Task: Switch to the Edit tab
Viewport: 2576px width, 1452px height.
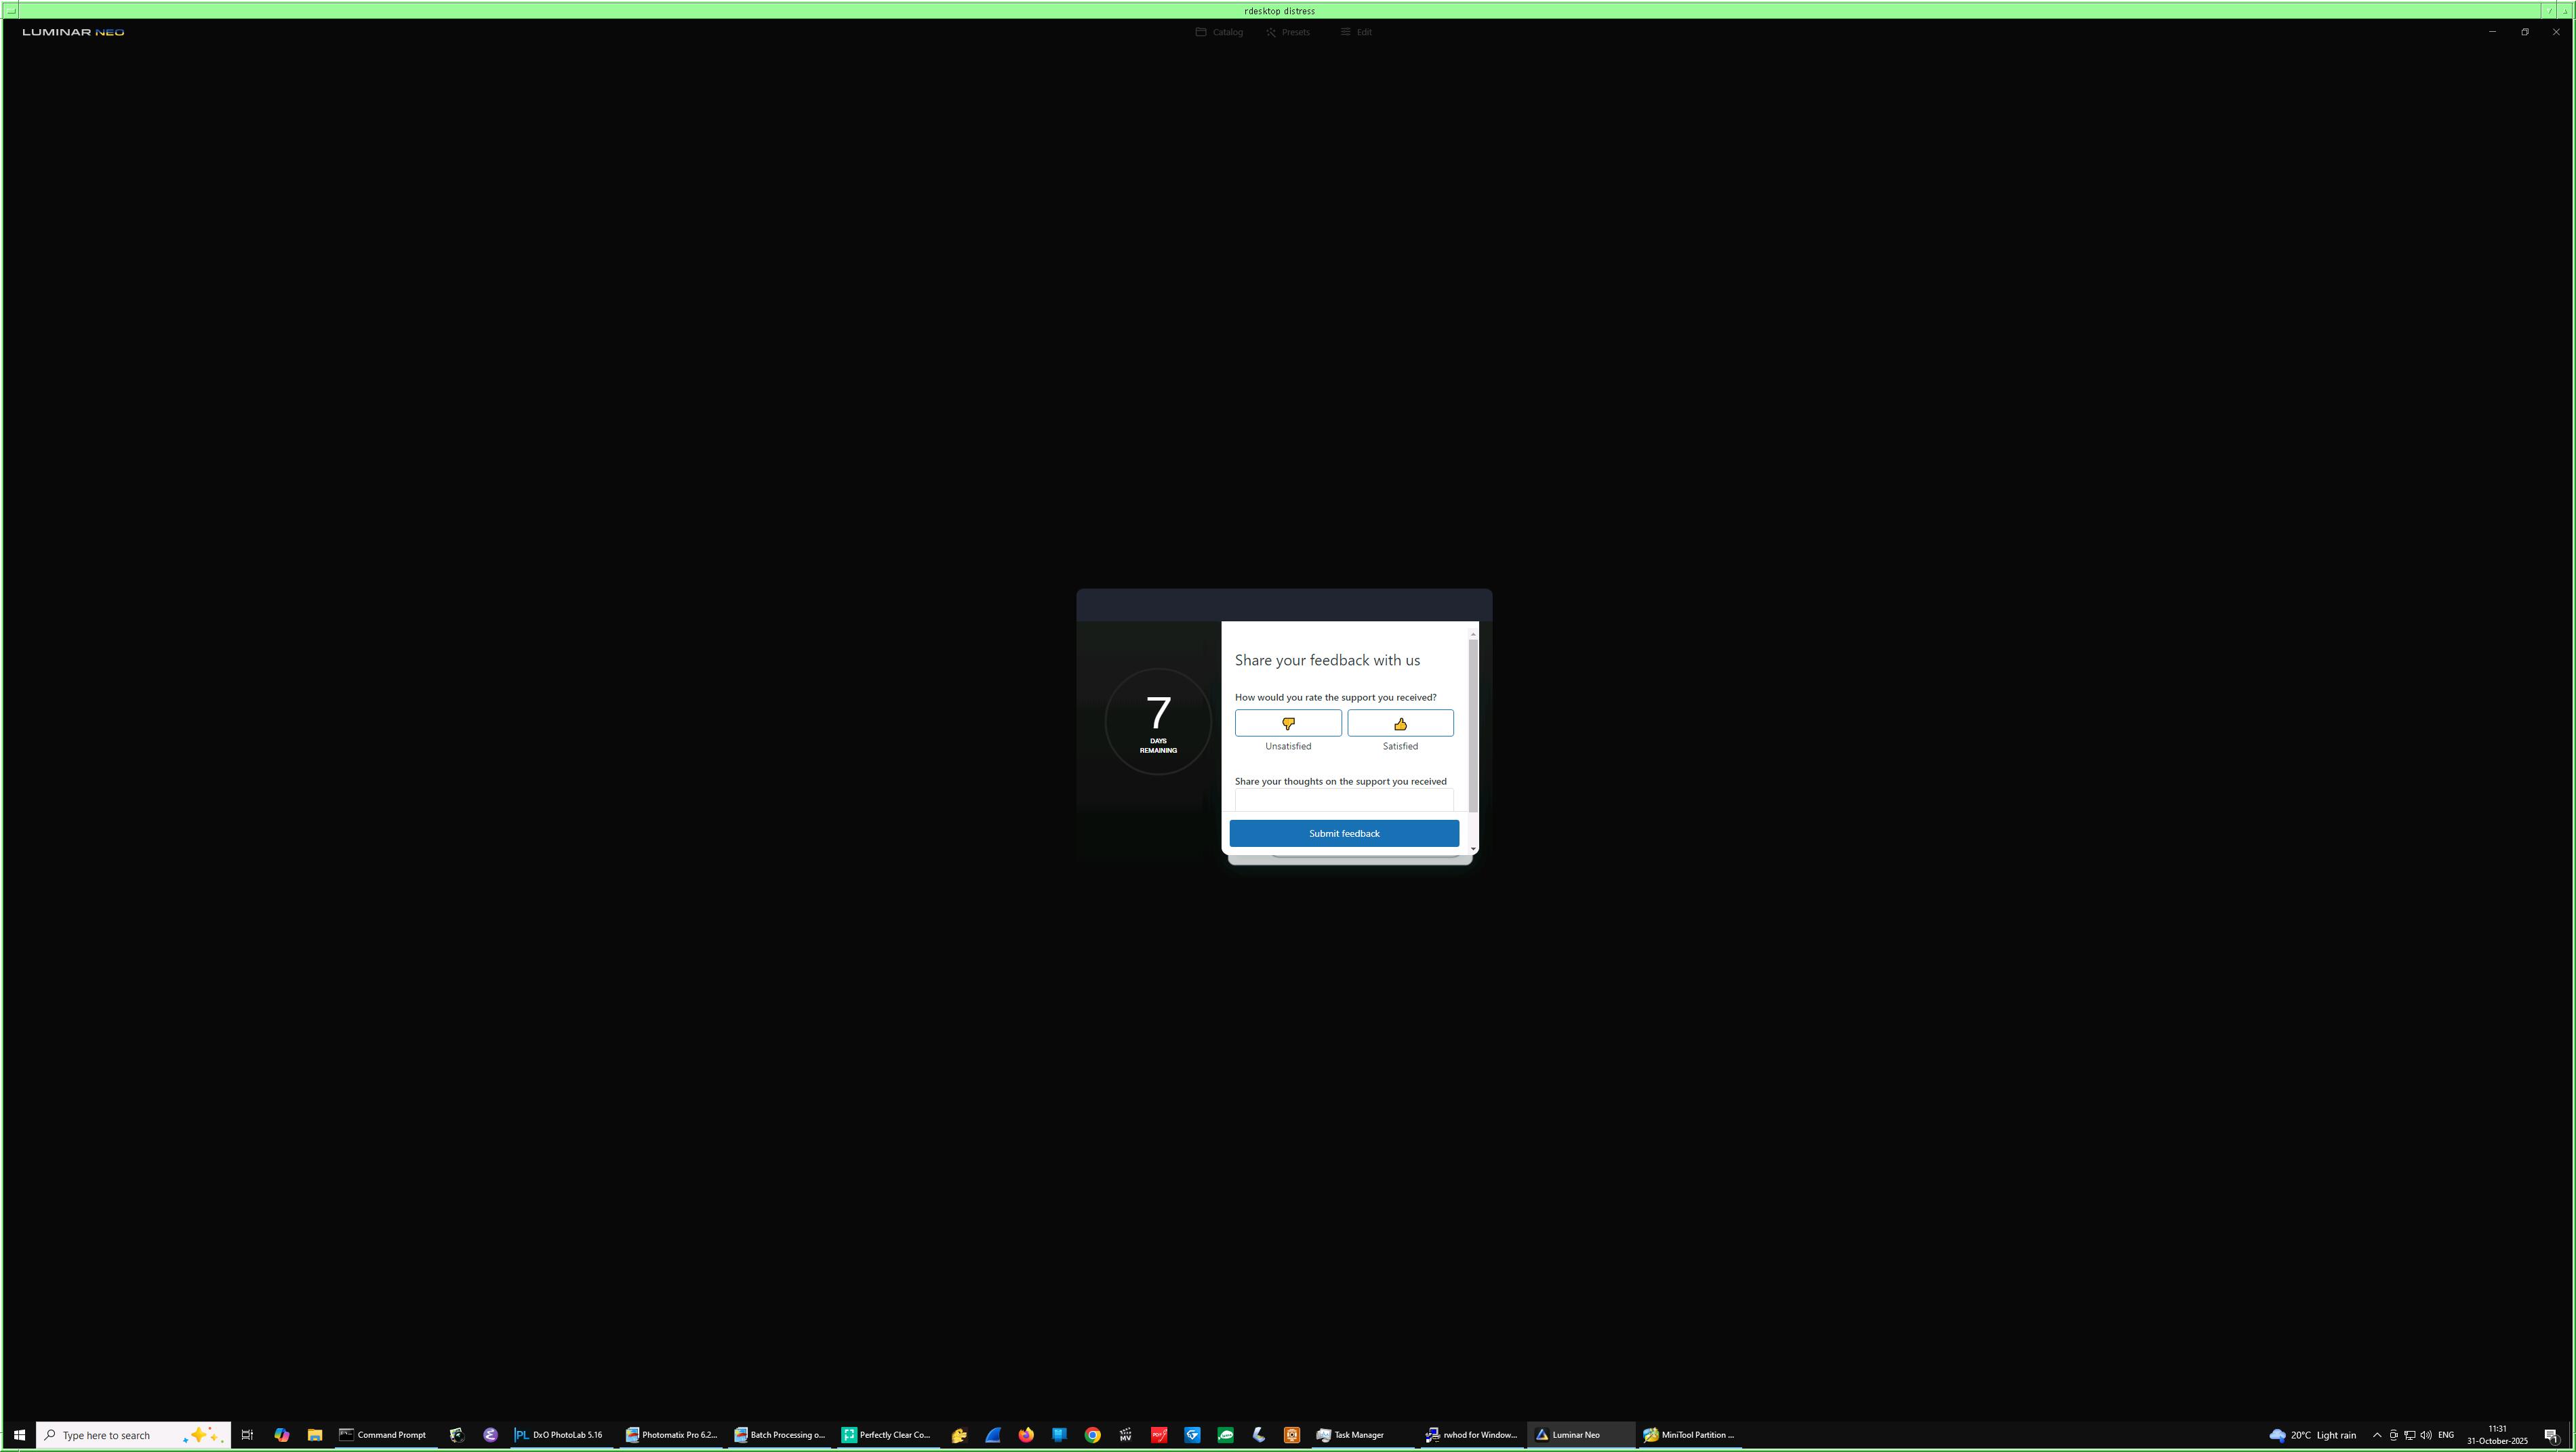Action: (x=1356, y=32)
